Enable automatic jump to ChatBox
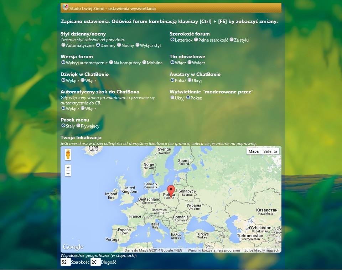 pyautogui.click(x=83, y=108)
